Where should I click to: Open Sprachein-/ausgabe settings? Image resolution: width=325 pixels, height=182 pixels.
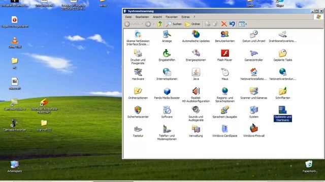coord(224,112)
